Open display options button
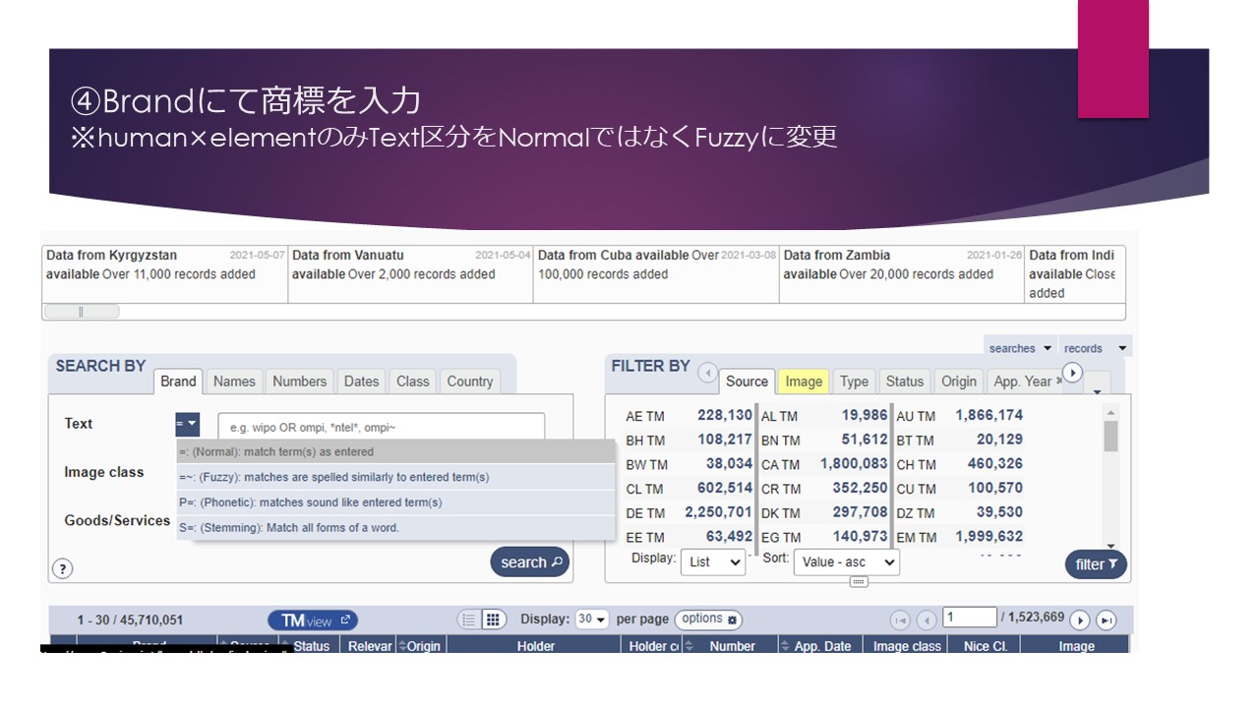1259x708 pixels. [708, 619]
